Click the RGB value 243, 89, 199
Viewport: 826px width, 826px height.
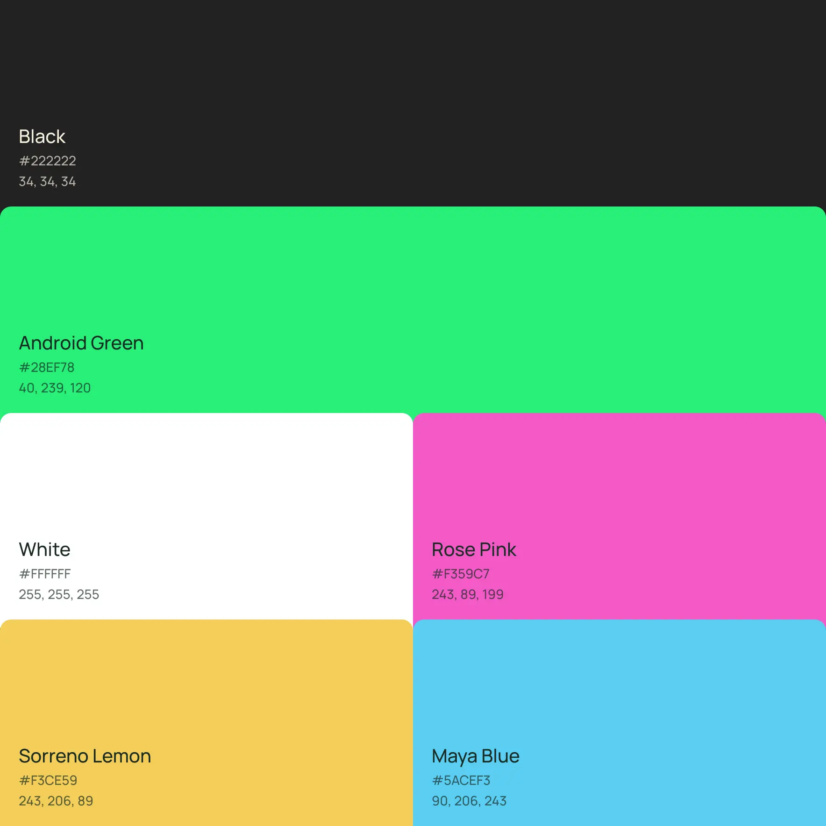(x=468, y=594)
